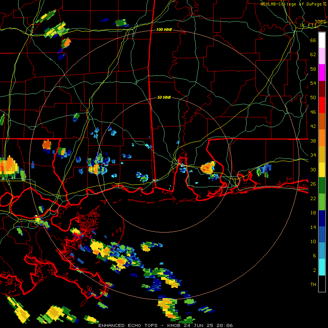Click the legend value '50'

(313, 98)
